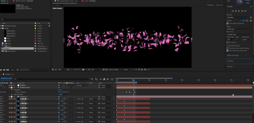The width and height of the screenshot is (254, 123).
Task: Collapse the Solids folder in Project panel
Action: coord(1,28)
